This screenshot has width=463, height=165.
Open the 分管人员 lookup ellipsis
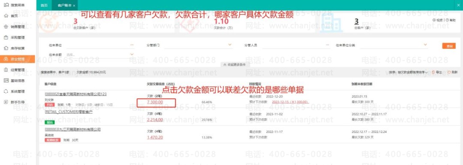(x=328, y=45)
